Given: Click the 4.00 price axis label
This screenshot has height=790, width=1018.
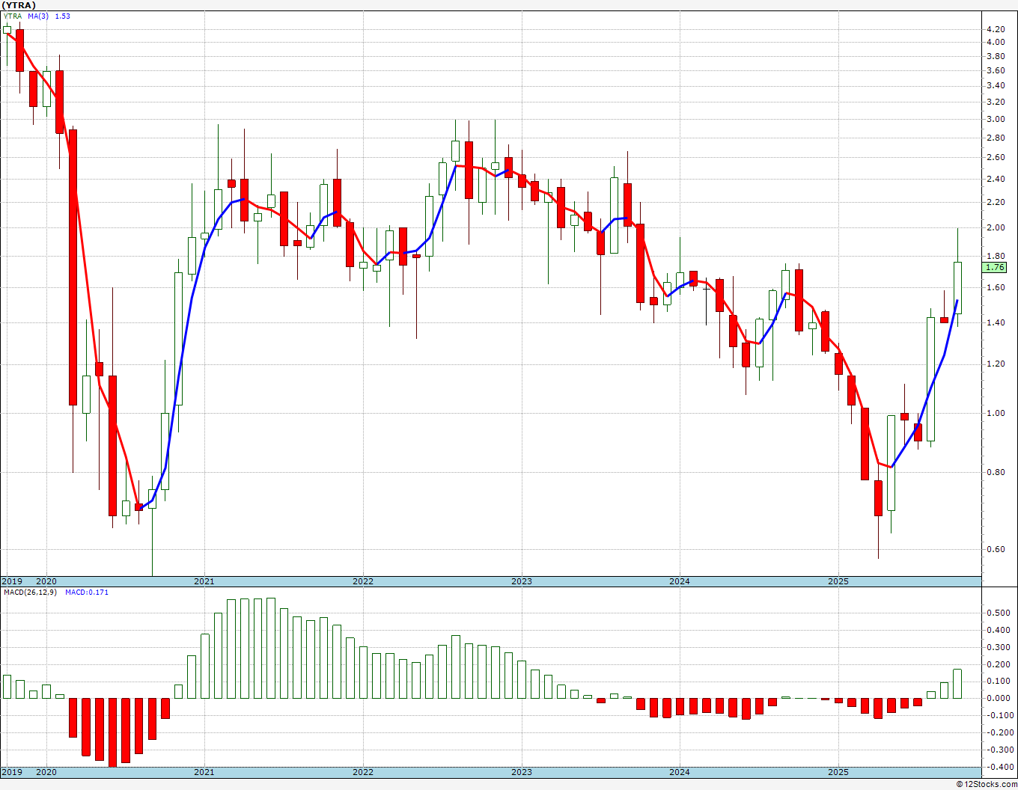Looking at the screenshot, I should coord(996,42).
